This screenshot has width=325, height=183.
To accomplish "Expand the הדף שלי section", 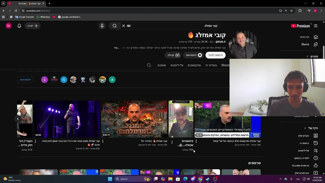I will (x=311, y=128).
